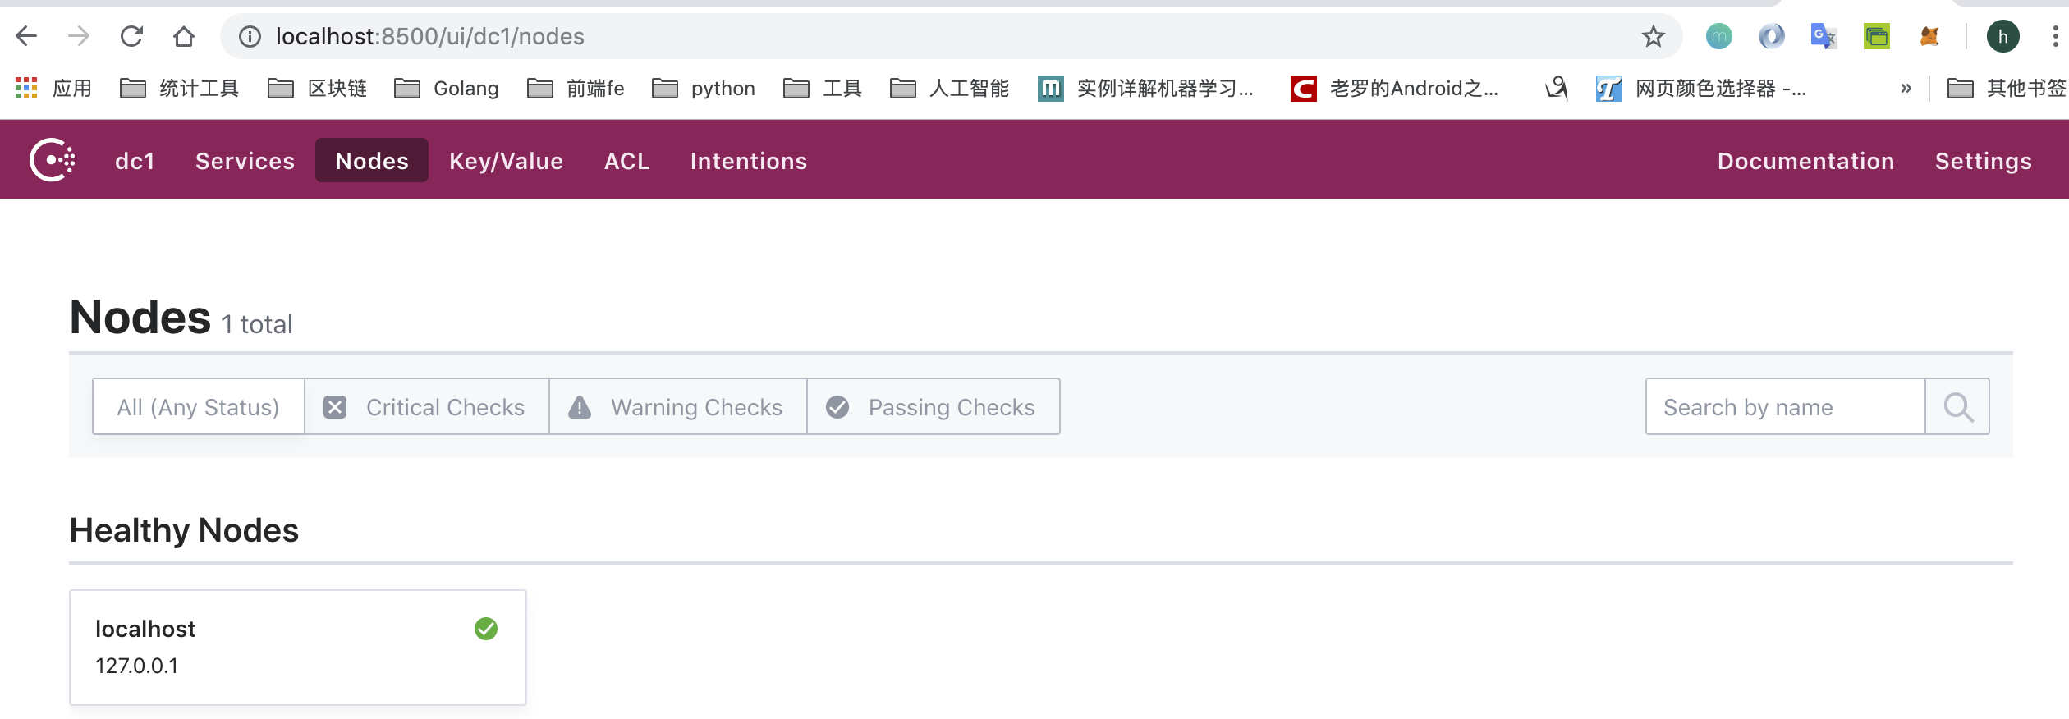The height and width of the screenshot is (719, 2069).
Task: Open the Key/Value section
Action: point(506,160)
